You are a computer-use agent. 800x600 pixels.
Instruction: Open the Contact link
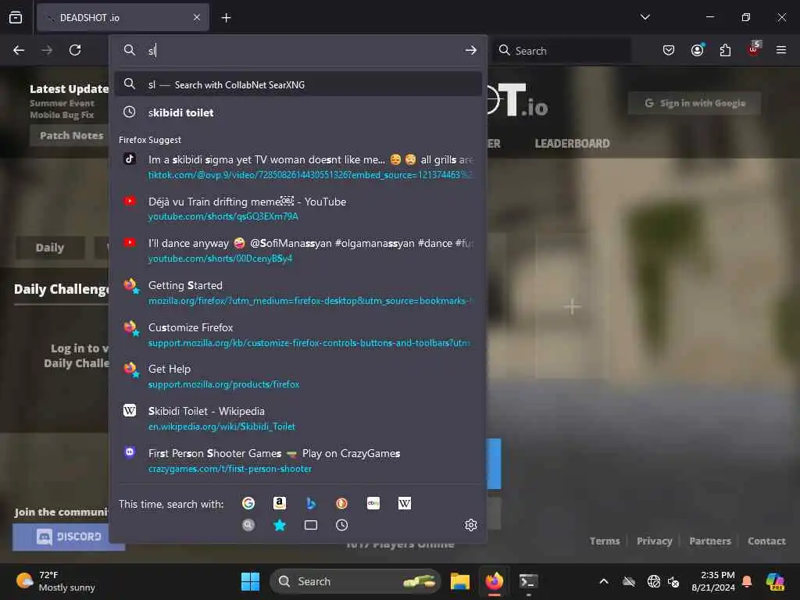766,541
